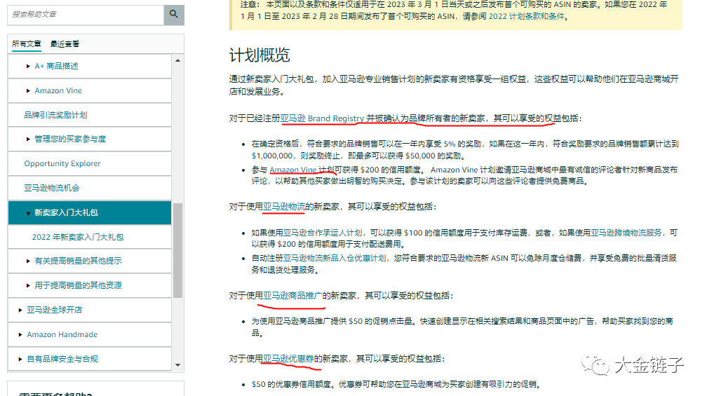Open Amazon Handmade sidebar item
707x396 pixels.
pos(62,334)
